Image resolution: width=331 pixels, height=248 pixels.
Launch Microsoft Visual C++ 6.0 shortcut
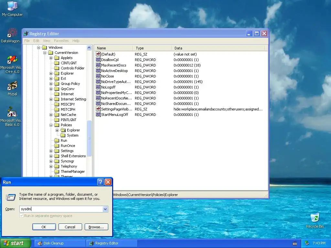coord(11,64)
